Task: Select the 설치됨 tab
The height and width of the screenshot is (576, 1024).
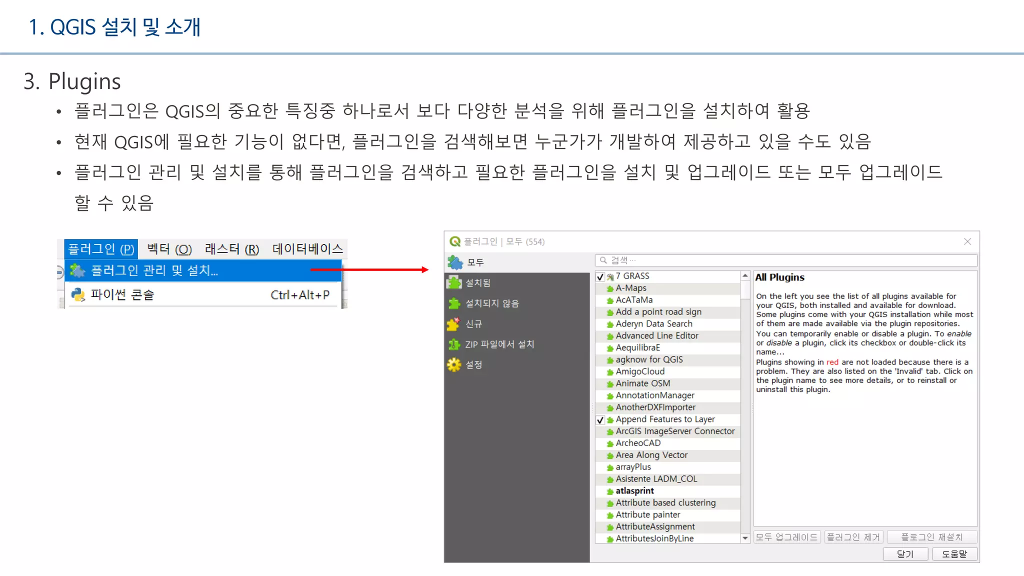Action: (x=517, y=283)
